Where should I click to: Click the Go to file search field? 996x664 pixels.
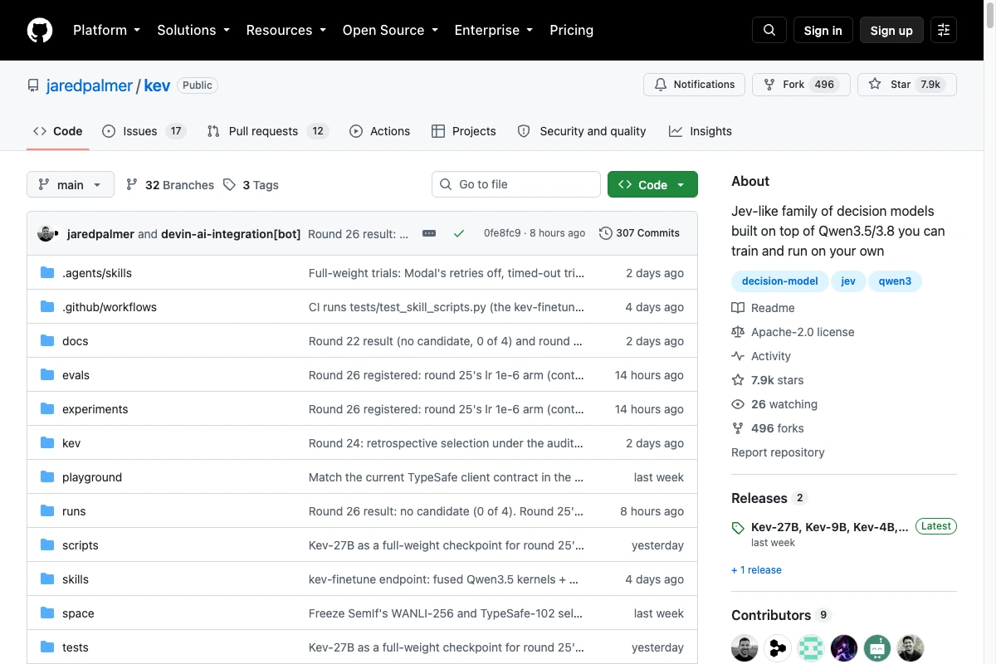coord(516,184)
